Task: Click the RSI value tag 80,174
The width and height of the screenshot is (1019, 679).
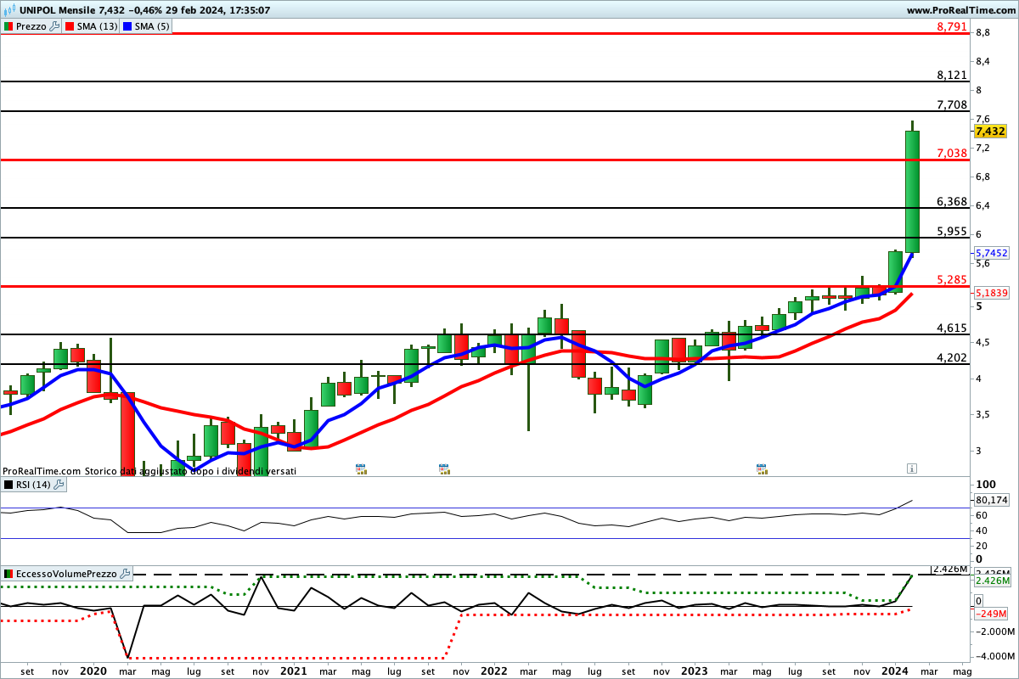Action: pyautogui.click(x=991, y=501)
